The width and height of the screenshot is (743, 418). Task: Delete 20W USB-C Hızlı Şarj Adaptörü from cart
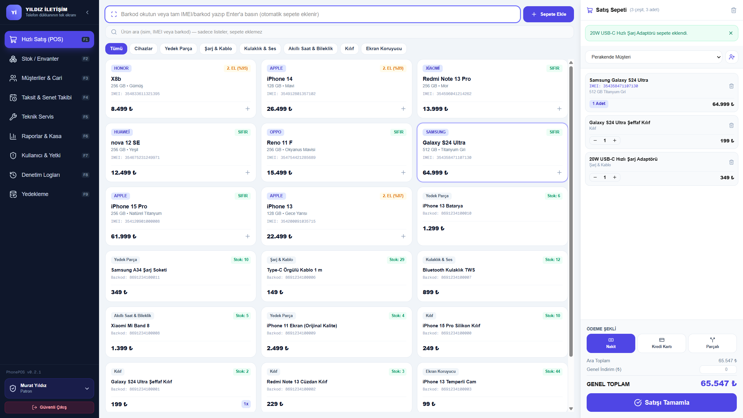click(731, 162)
